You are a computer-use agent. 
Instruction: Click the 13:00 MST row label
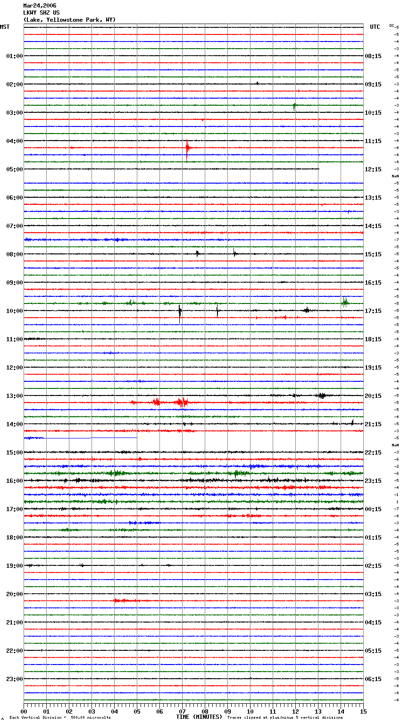(14, 396)
